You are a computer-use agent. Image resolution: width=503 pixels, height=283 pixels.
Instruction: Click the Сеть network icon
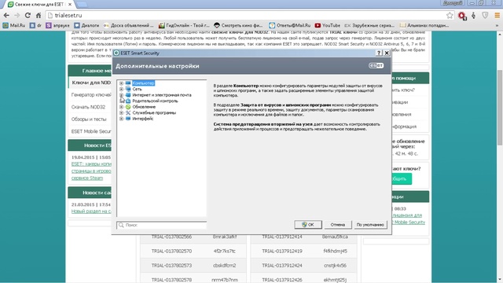click(128, 89)
